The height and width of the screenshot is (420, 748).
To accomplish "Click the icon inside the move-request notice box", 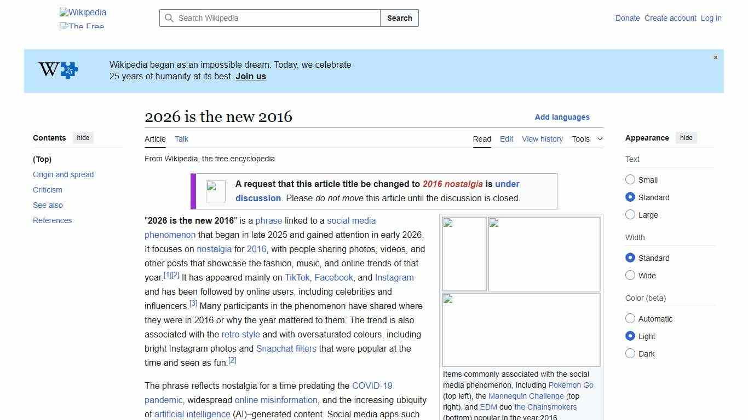I will pyautogui.click(x=215, y=191).
